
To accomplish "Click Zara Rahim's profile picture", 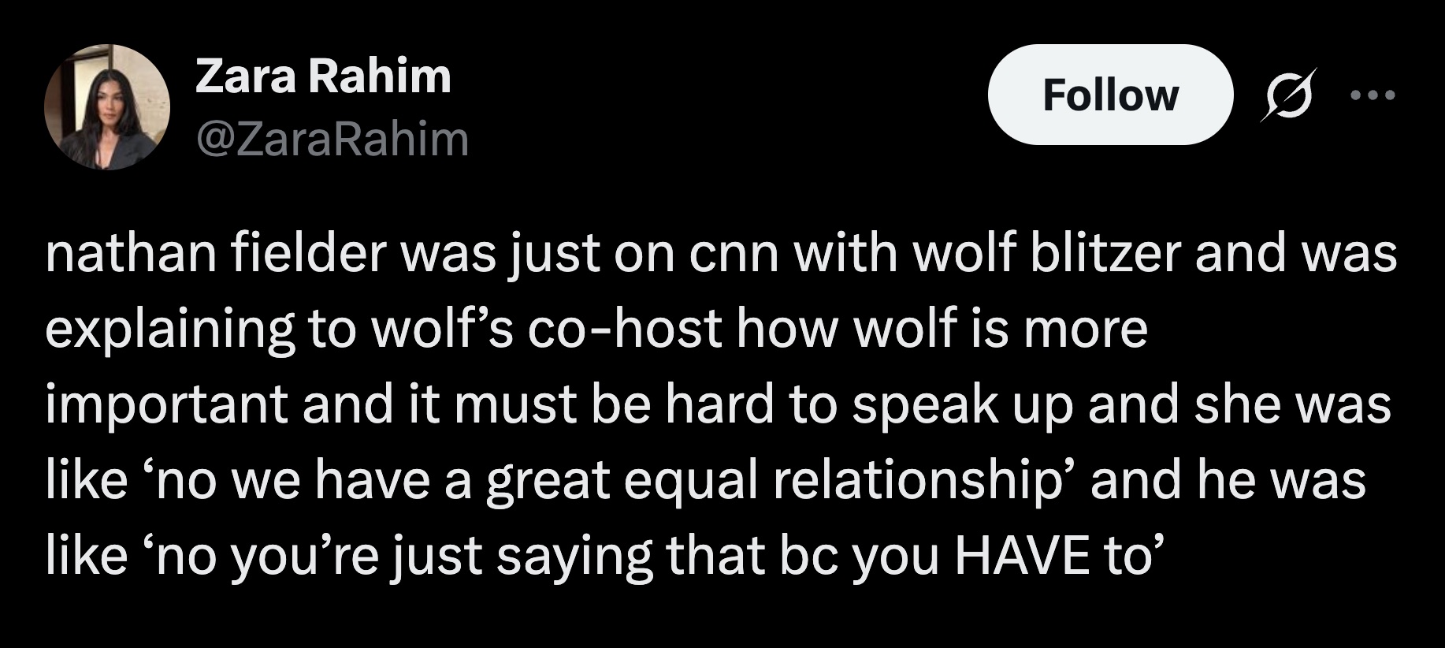I will point(107,106).
